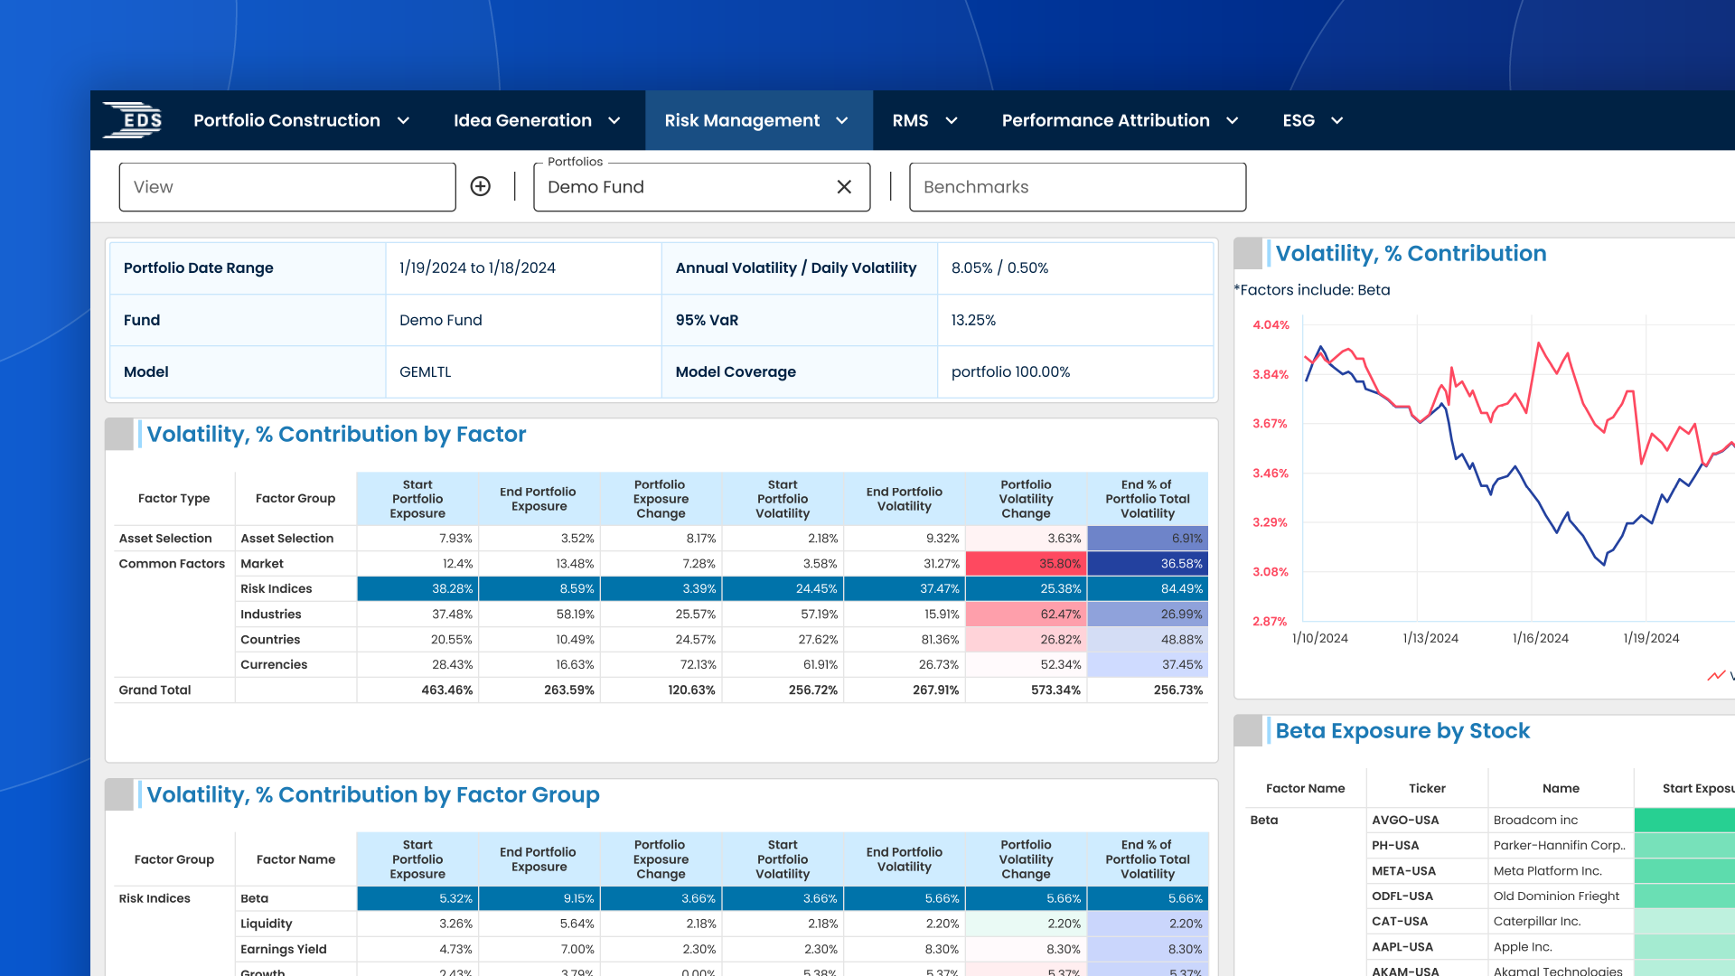Click gray square icon beside Volatility, % Contribution chart title

click(1248, 253)
